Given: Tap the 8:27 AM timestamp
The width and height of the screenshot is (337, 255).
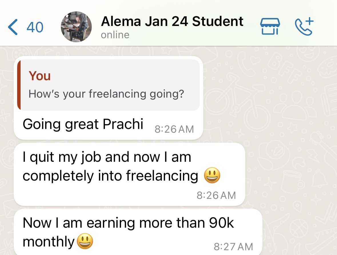Looking at the screenshot, I should (x=233, y=246).
